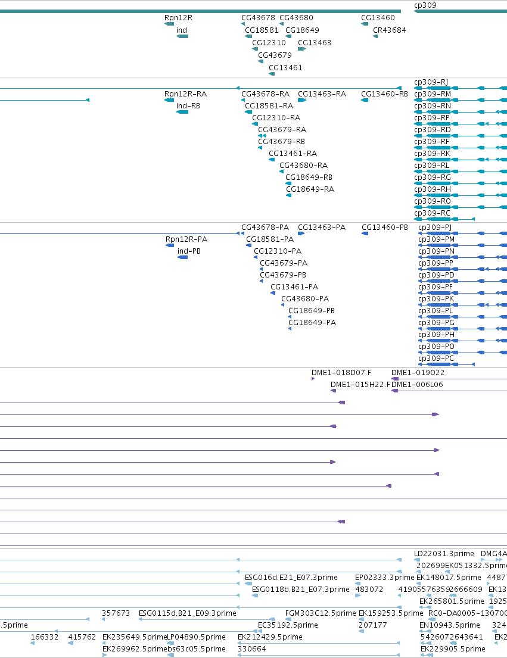Image resolution: width=507 pixels, height=658 pixels.
Task: Open transcript cp309-RM
Action: (x=433, y=94)
